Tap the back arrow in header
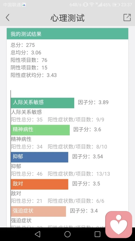 click(x=8, y=17)
